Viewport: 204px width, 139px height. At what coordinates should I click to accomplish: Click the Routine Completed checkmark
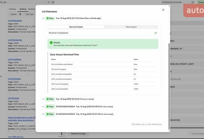click(x=156, y=33)
